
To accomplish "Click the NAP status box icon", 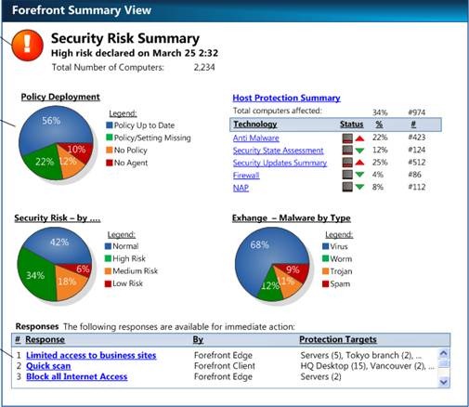I will point(347,187).
